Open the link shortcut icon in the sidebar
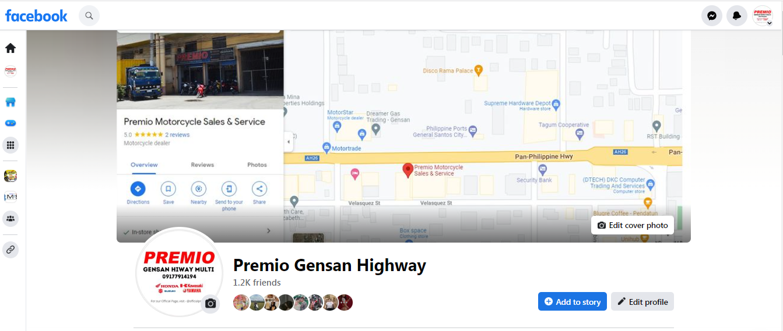The image size is (783, 331). (10, 250)
